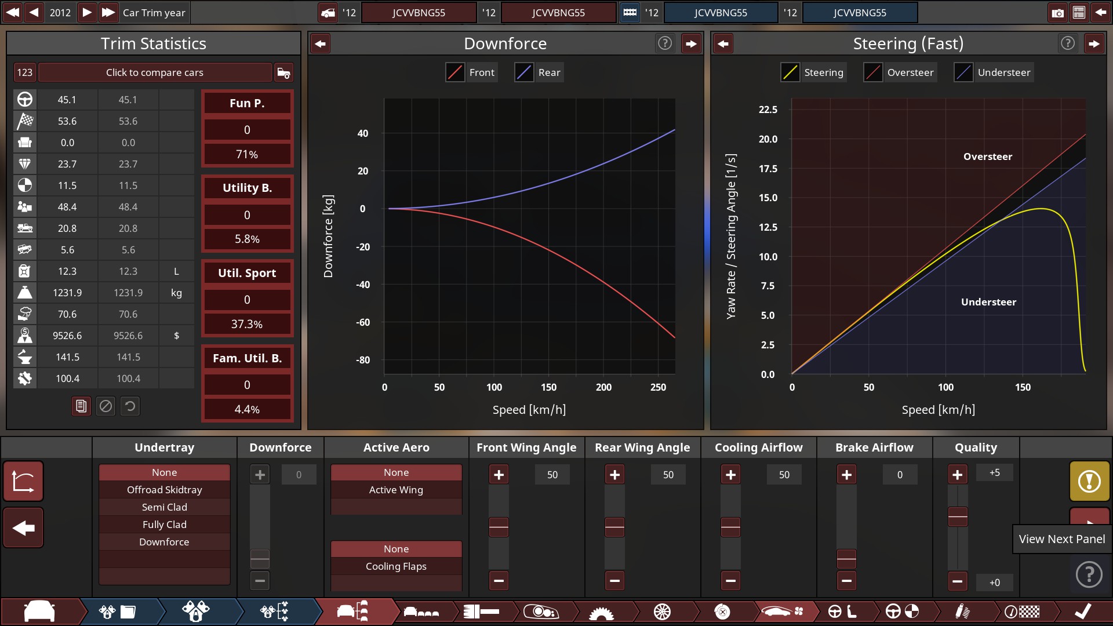1113x626 pixels.
Task: Select Active Wing option
Action: coord(396,490)
